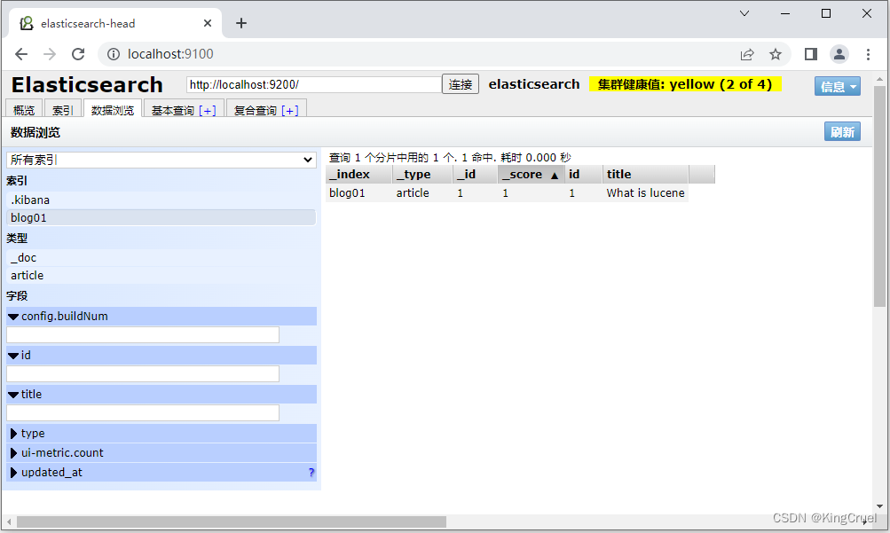Click the horizontal page scrollbar thumb
Viewport: 890px width, 533px height.
point(231,521)
